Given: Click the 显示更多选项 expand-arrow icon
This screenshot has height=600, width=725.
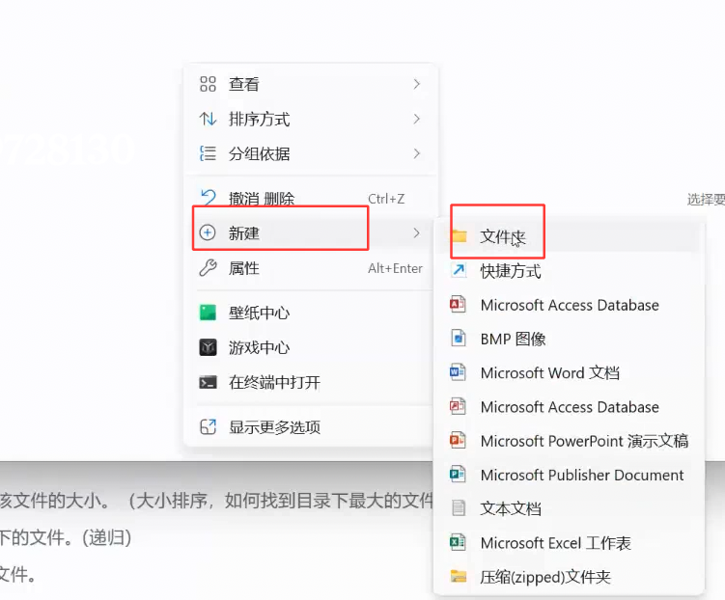Looking at the screenshot, I should (209, 426).
